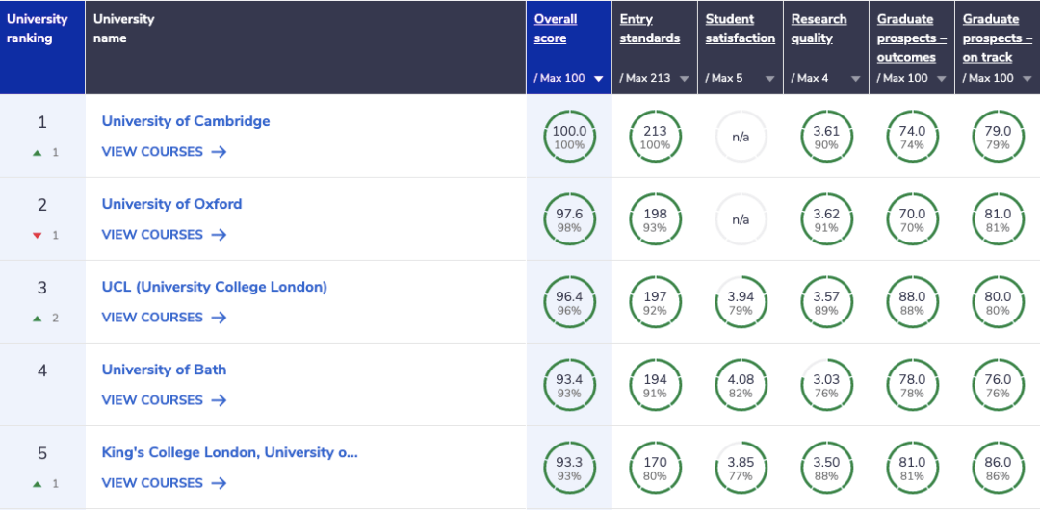Open King's College London link
Image resolution: width=1040 pixels, height=510 pixels.
point(229,452)
